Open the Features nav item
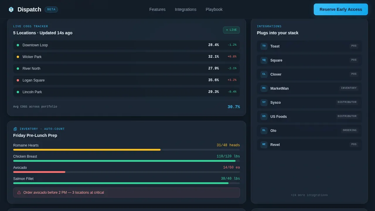 tap(157, 9)
